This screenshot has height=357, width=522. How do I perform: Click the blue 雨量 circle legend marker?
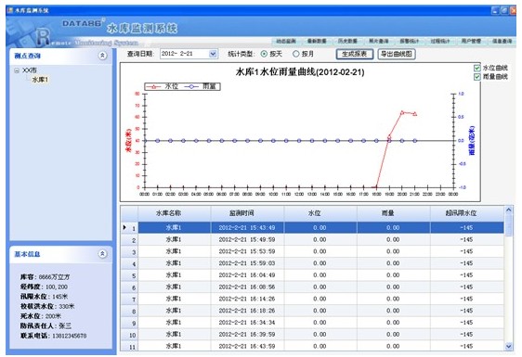coord(191,87)
